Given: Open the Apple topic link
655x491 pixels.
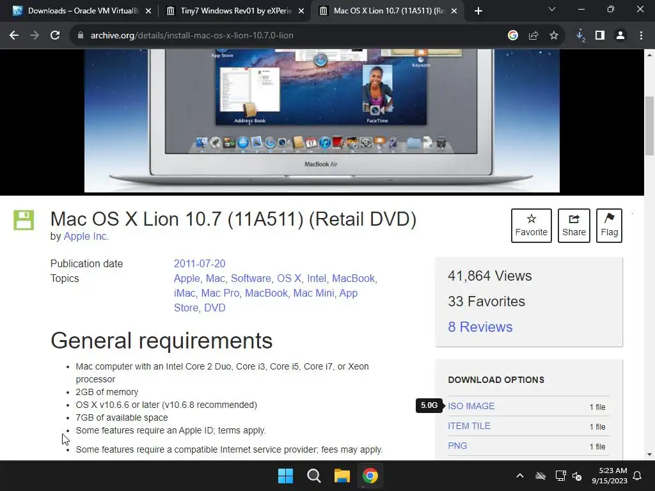Looking at the screenshot, I should [187, 279].
